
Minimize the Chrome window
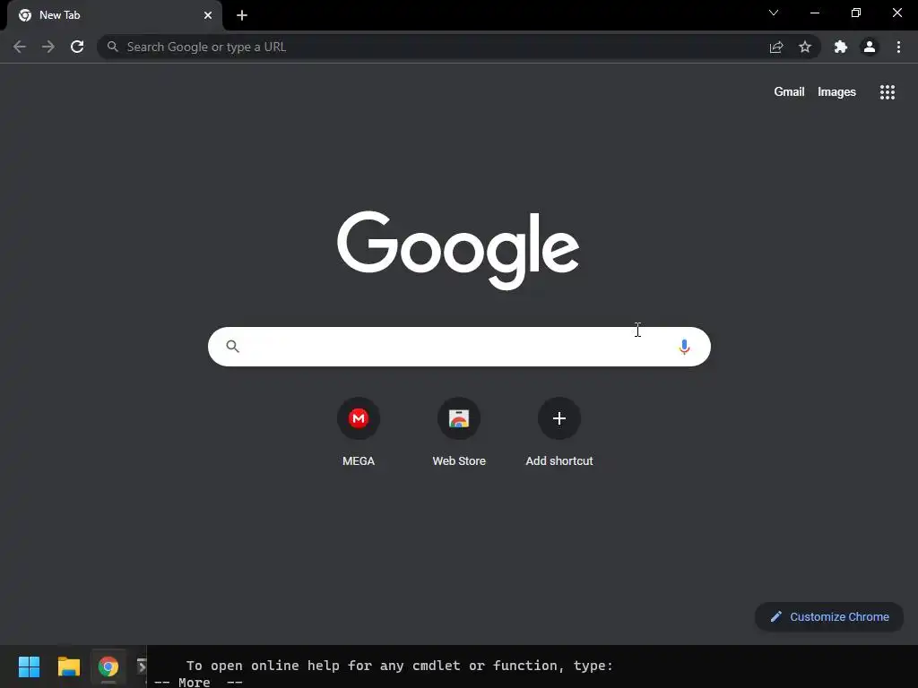point(815,13)
